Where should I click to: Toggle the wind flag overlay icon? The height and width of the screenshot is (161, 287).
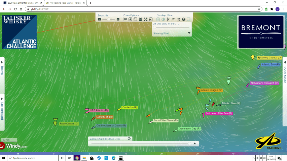[173, 19]
